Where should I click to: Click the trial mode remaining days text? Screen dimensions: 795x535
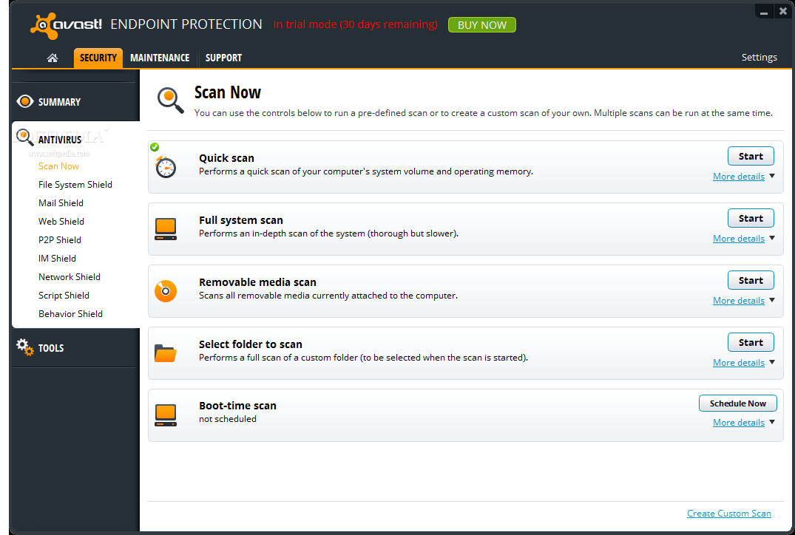click(x=355, y=24)
